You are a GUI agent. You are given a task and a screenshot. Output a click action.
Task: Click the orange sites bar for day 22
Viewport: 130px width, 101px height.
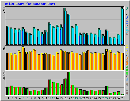(x=88, y=60)
